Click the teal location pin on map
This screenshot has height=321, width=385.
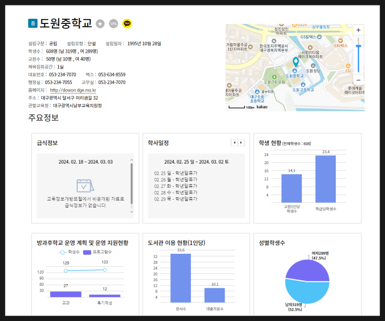click(x=296, y=62)
